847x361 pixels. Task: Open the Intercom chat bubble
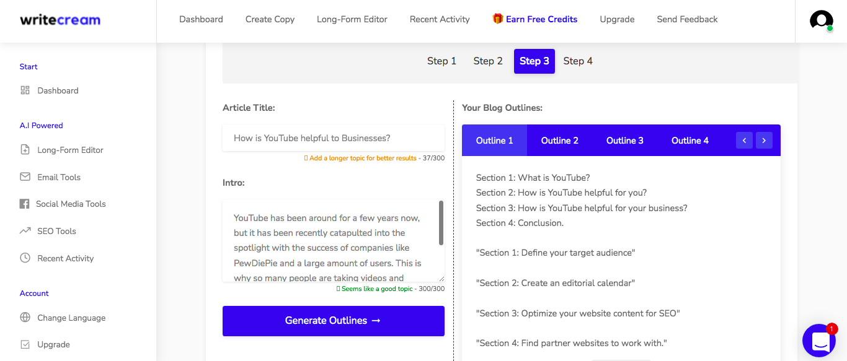[820, 341]
